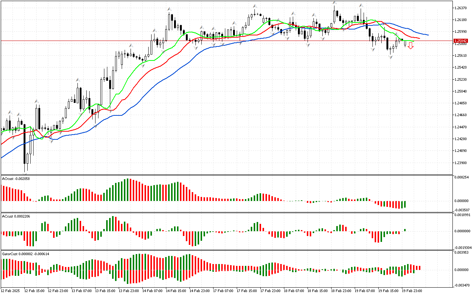The width and height of the screenshot is (472, 295).
Task: Click the 1.25230 price axis label
Action: coord(461,79)
